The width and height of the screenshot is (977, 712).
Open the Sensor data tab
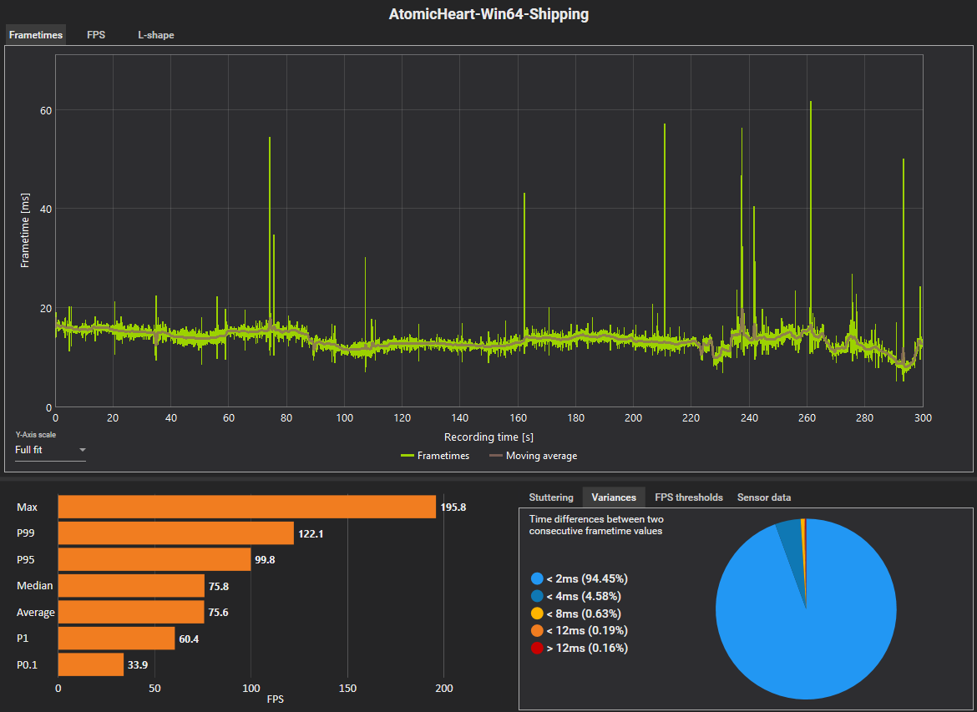coord(764,497)
